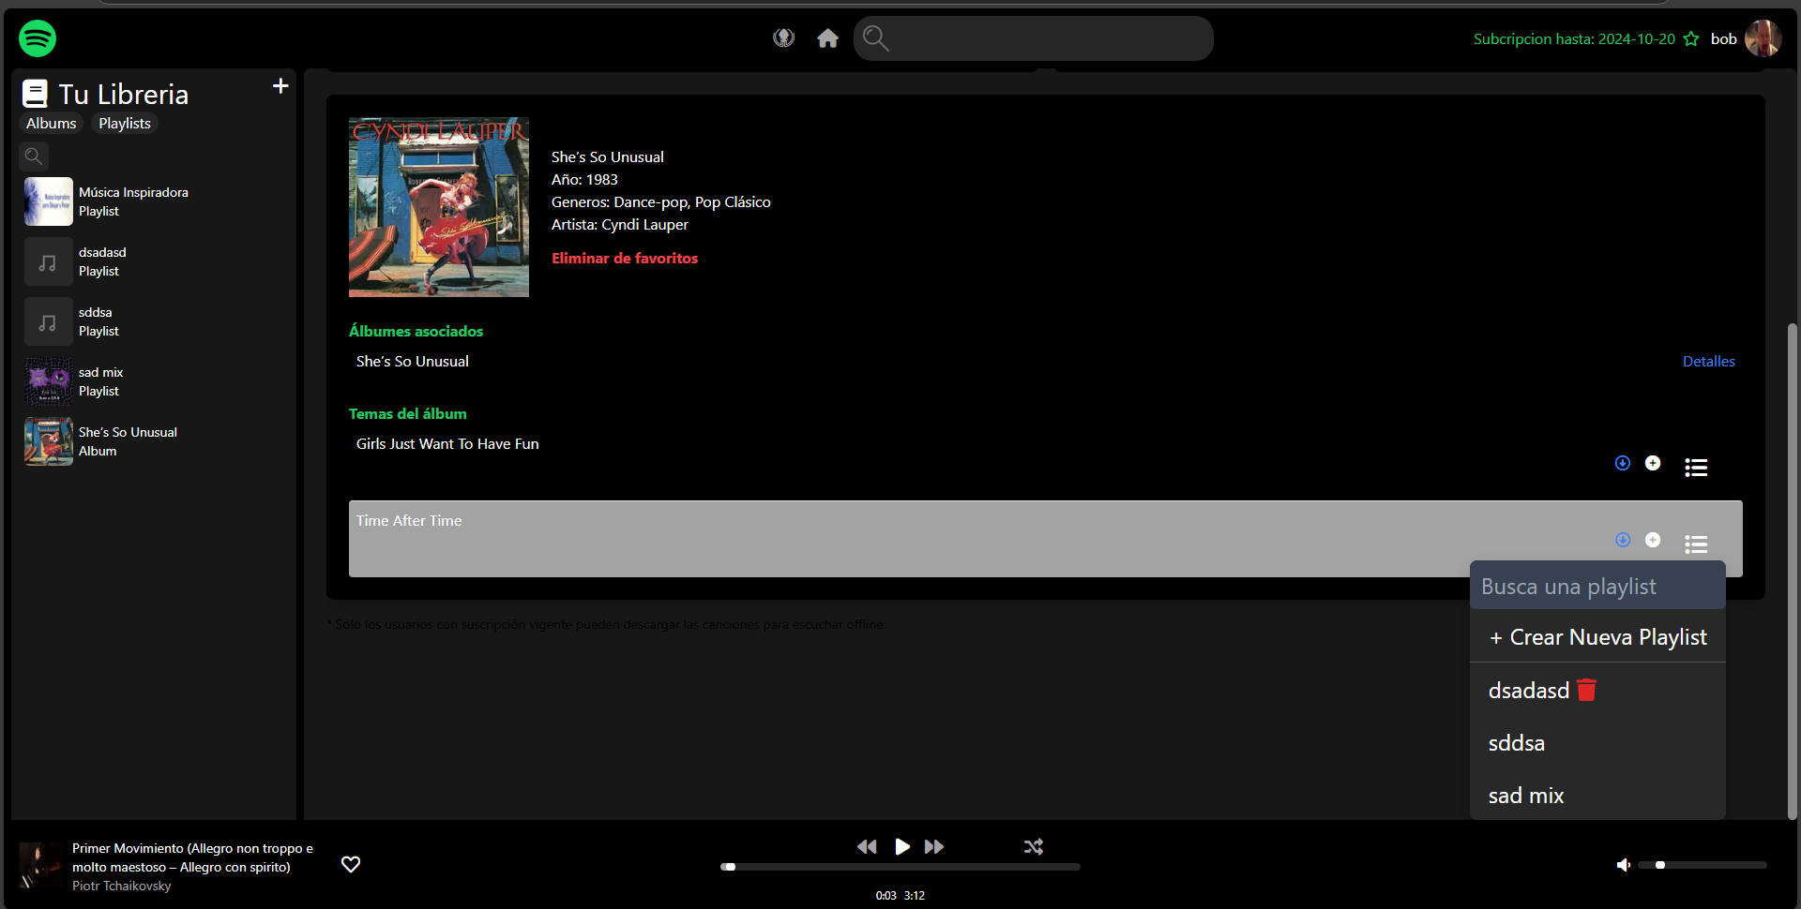This screenshot has height=909, width=1801.
Task: Click the She's So Unusual cover art
Action: click(x=439, y=207)
